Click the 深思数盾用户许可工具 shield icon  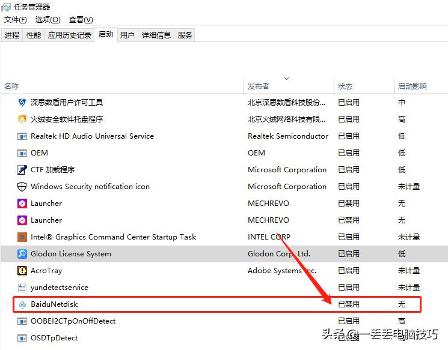point(22,103)
